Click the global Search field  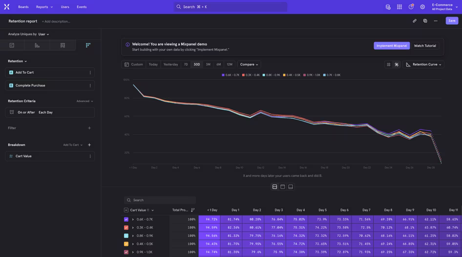tap(231, 7)
